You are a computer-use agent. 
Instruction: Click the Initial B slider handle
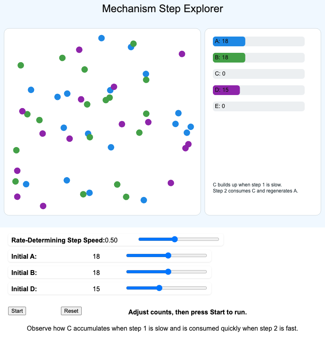(168, 272)
